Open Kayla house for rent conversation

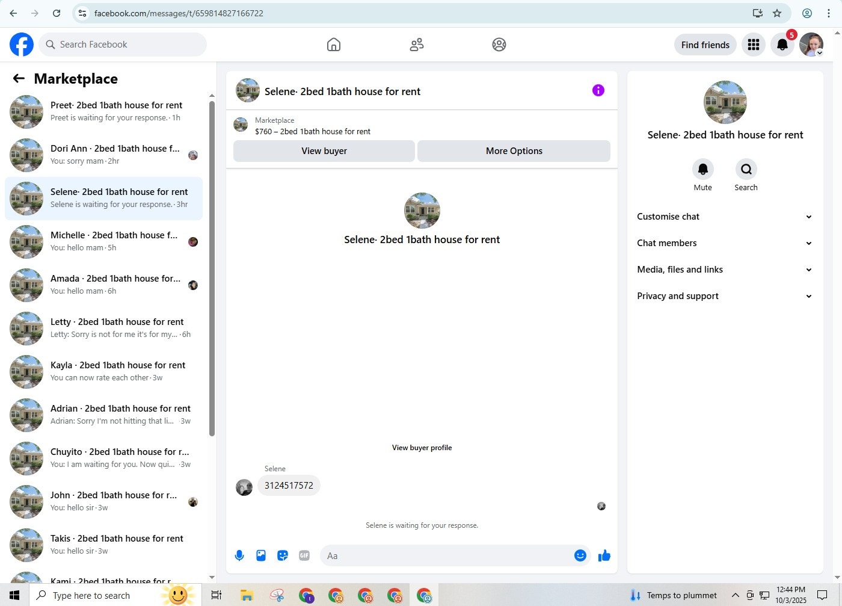click(x=103, y=372)
